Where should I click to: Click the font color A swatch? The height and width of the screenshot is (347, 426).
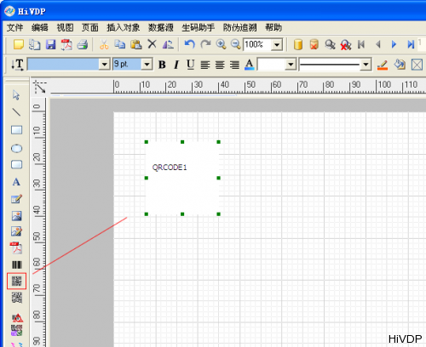coord(249,65)
